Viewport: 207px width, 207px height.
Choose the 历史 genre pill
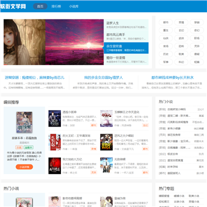tap(166, 54)
